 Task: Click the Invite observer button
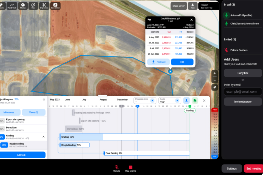click(x=243, y=102)
